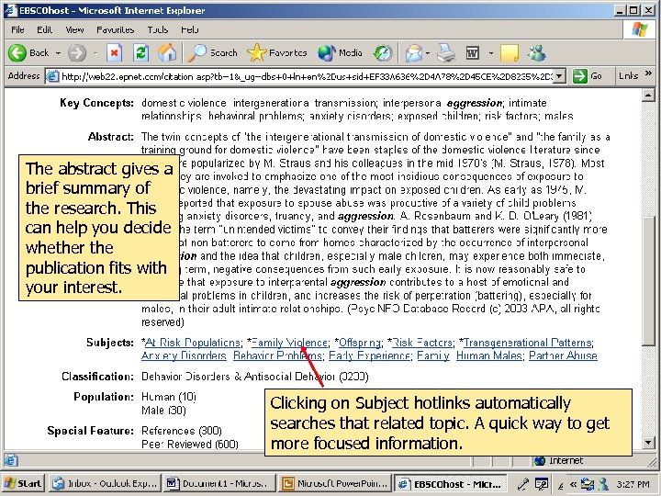The image size is (661, 496).
Task: Follow the Behavior Problems subject link
Action: pyautogui.click(x=278, y=355)
